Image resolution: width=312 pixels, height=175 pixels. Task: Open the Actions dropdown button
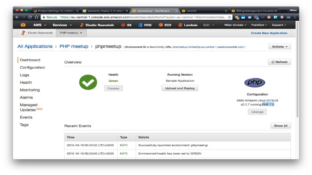pyautogui.click(x=280, y=46)
